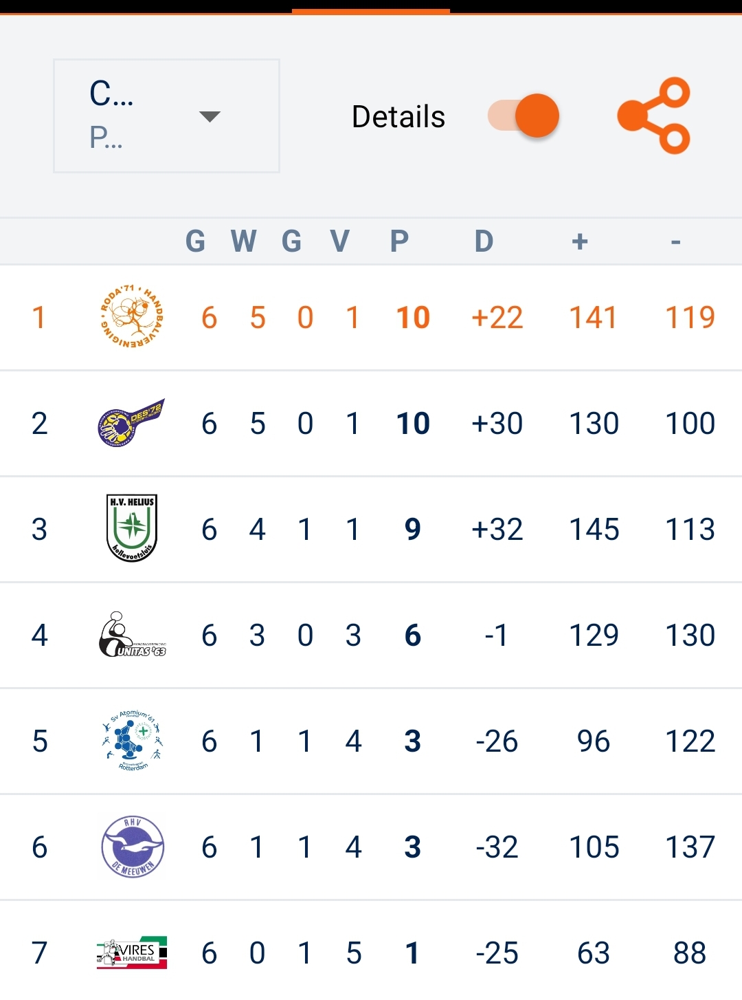Expand the competition dropdown arrow
Screen dimensions: 742x1000
[x=210, y=116]
